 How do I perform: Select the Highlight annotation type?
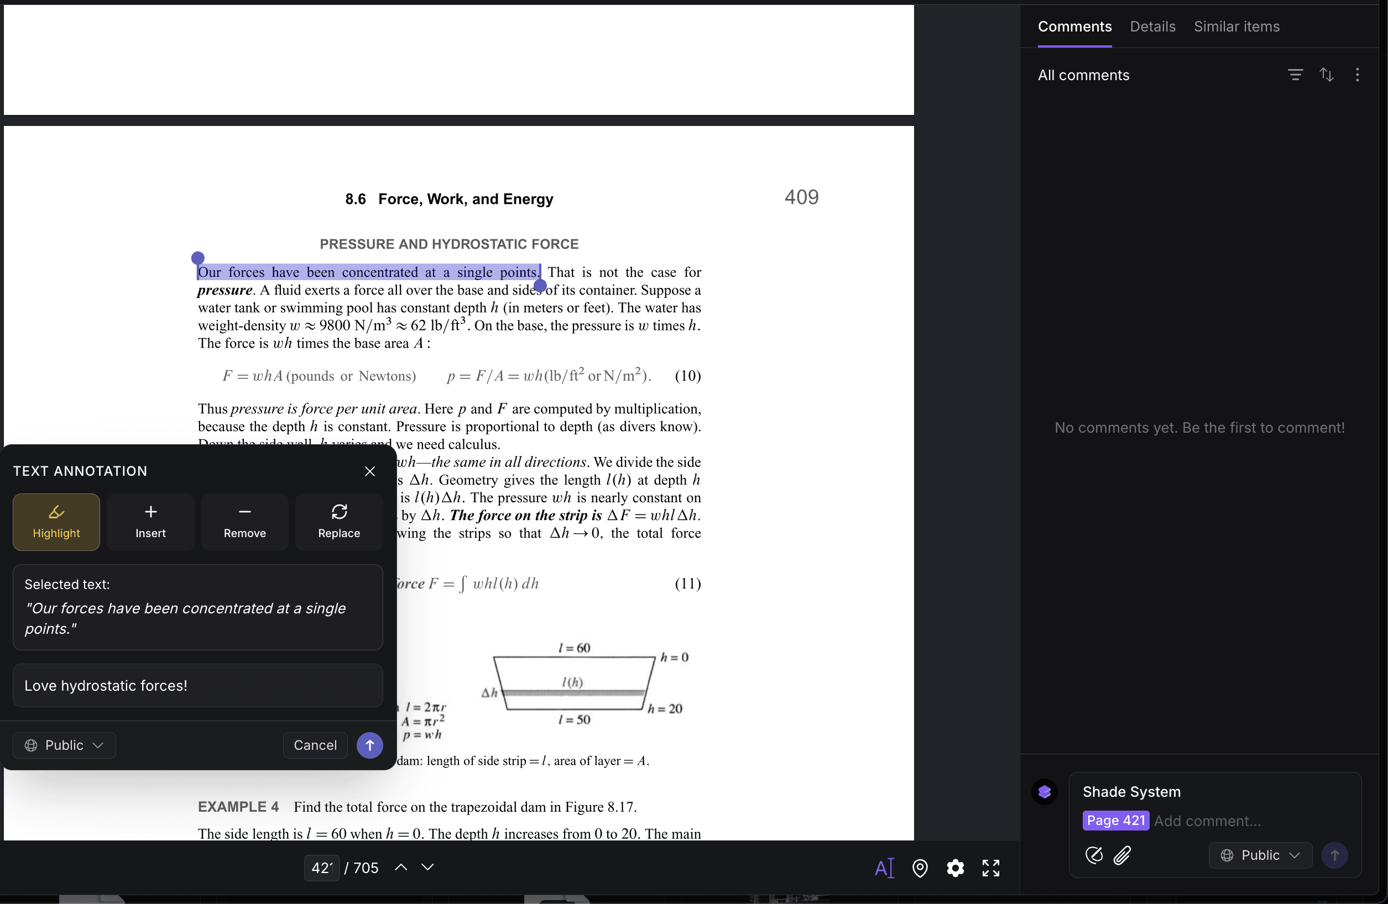coord(56,522)
